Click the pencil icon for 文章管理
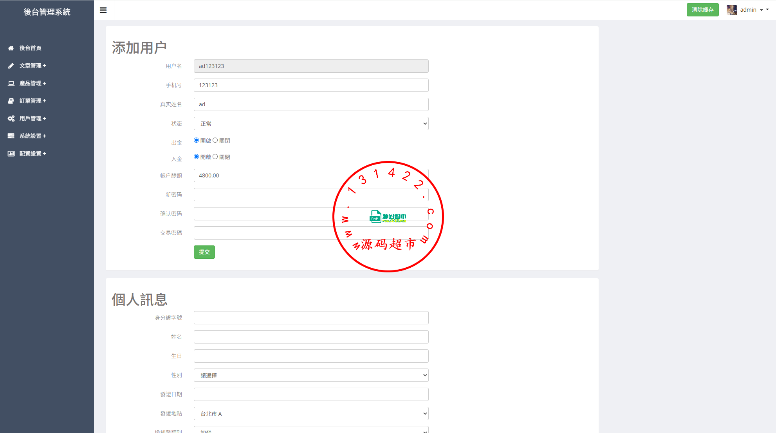Image resolution: width=776 pixels, height=433 pixels. [11, 66]
